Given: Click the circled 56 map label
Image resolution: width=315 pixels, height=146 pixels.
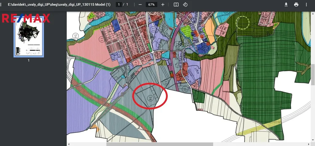Looking at the screenshot, I should [76, 36].
